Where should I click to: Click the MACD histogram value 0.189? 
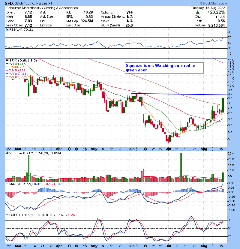point(63,184)
